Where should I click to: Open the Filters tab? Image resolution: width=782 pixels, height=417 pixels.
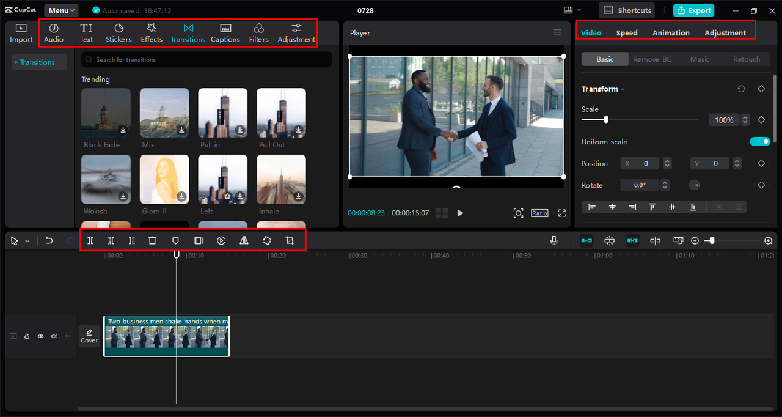point(258,33)
